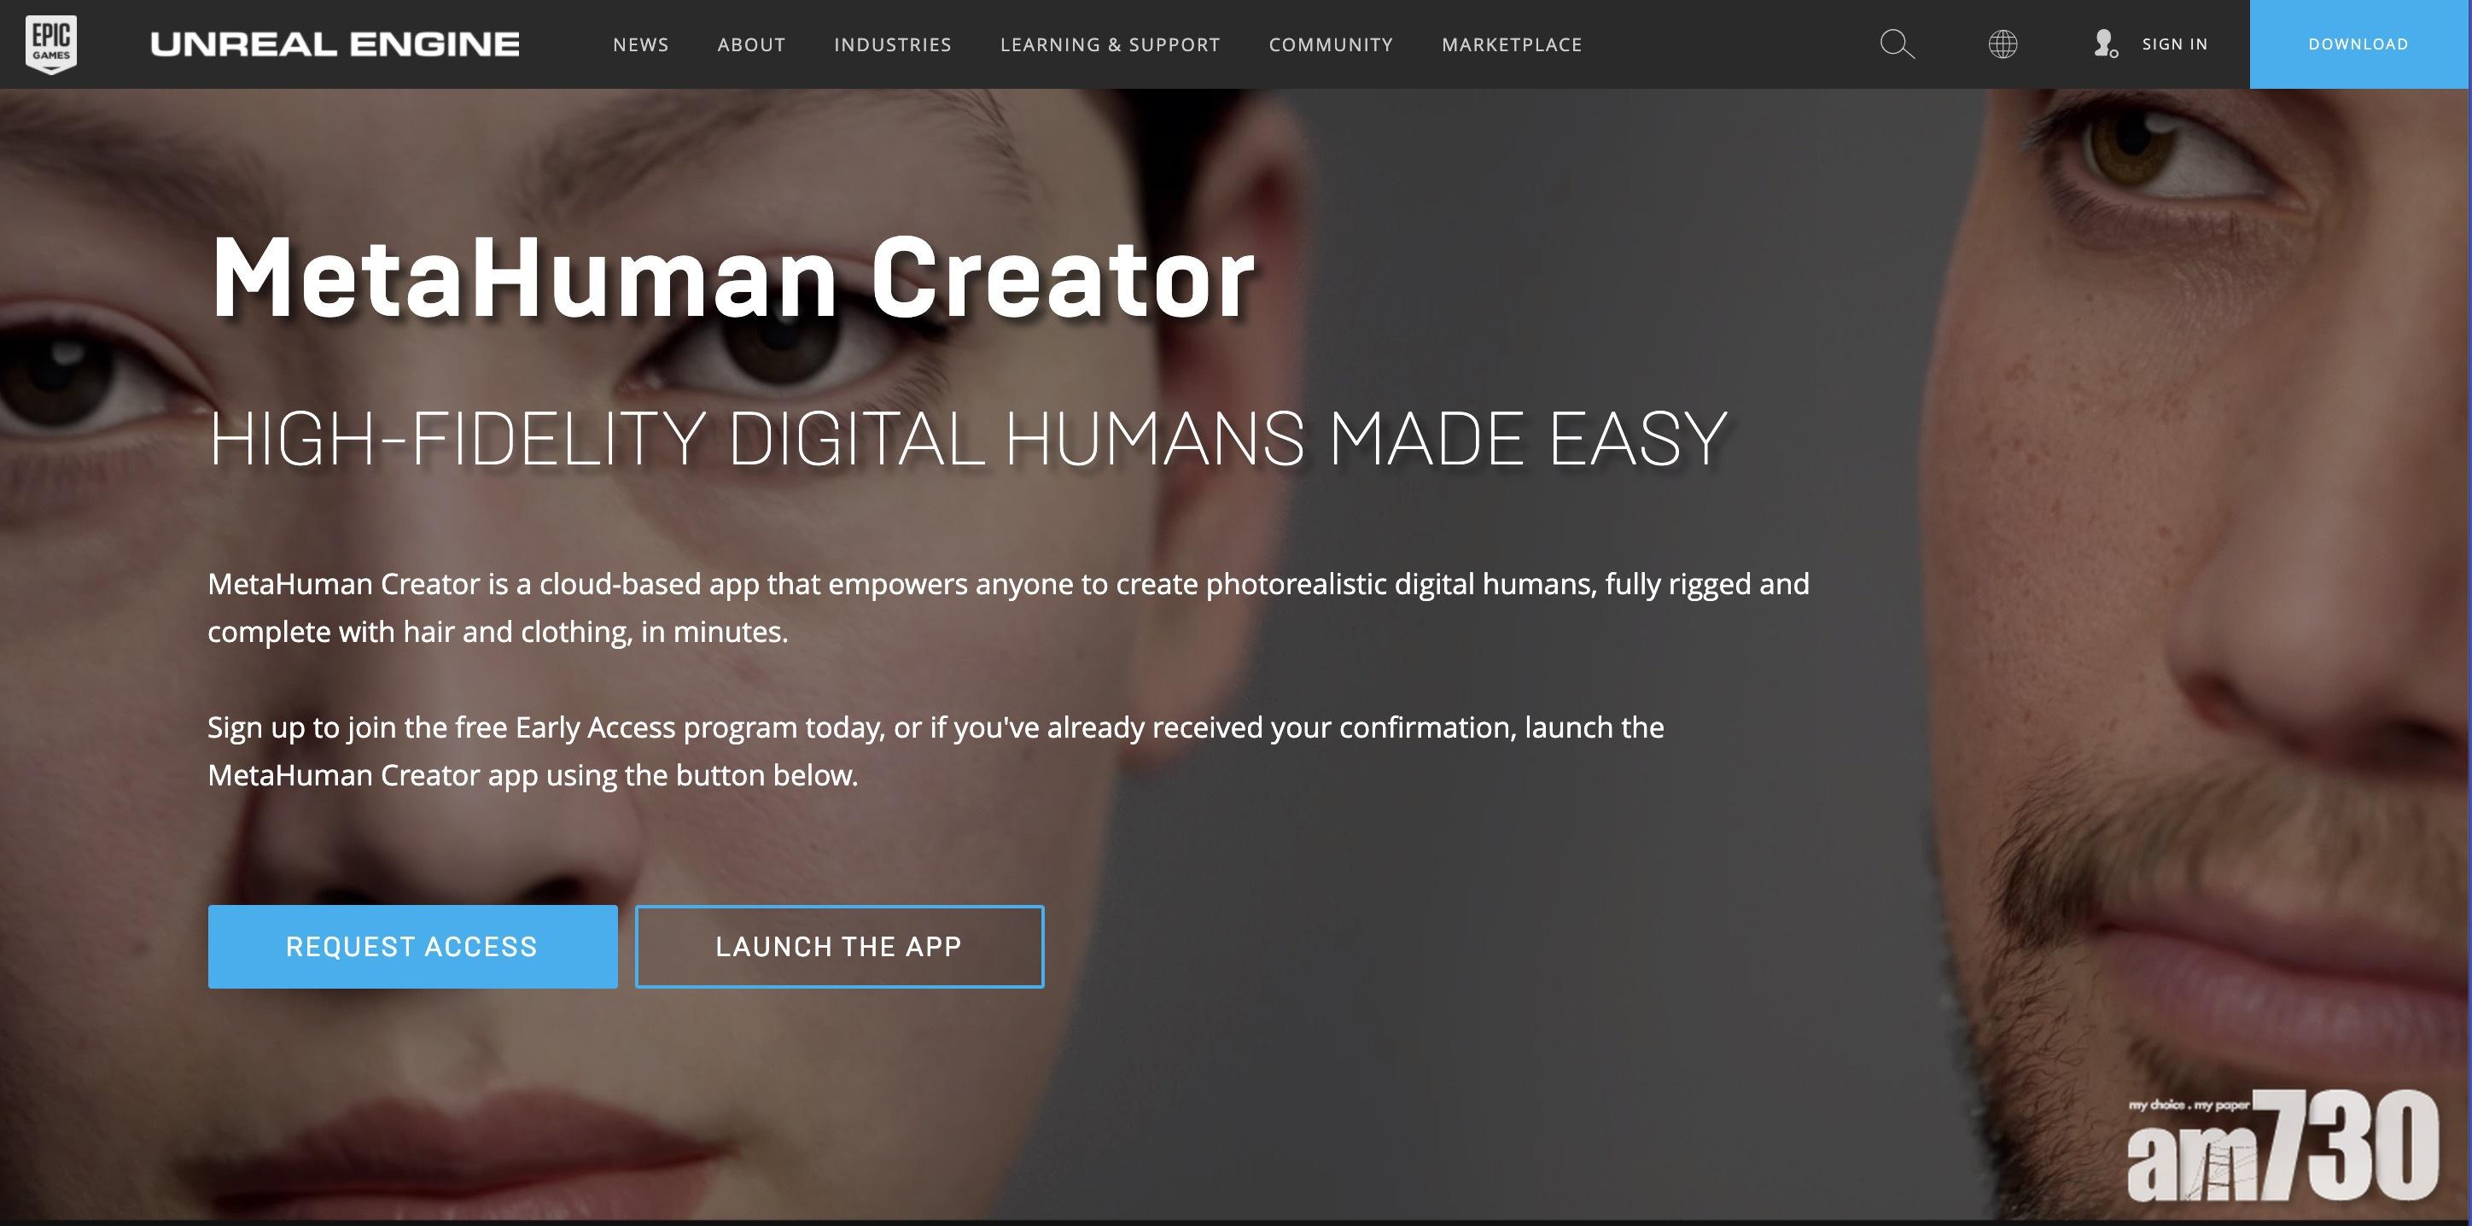Click the cloud-based app description paragraph

[1009, 608]
